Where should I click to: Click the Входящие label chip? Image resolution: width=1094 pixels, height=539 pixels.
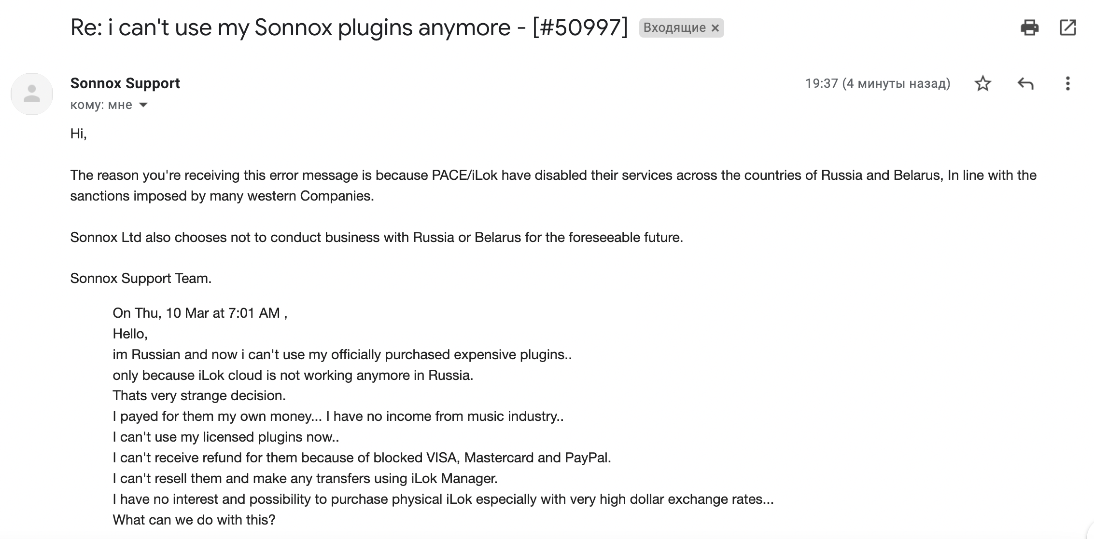pos(674,28)
